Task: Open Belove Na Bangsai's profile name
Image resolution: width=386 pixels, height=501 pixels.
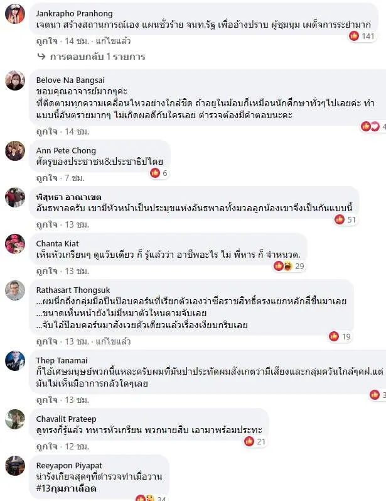Action: [x=70, y=80]
